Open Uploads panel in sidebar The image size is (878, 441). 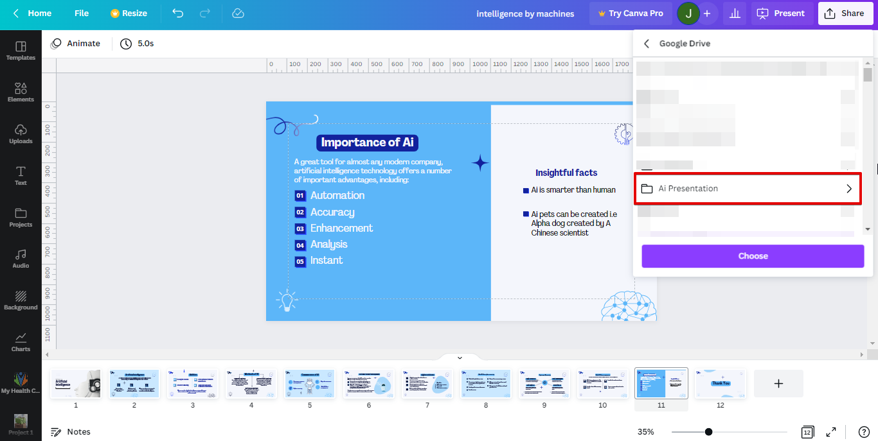pyautogui.click(x=21, y=134)
